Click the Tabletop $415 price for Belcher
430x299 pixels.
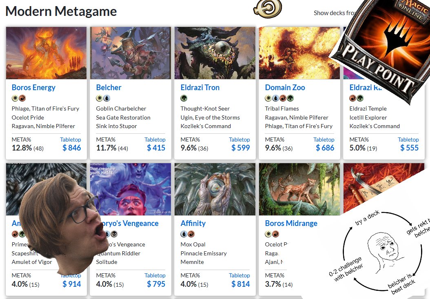pyautogui.click(x=156, y=148)
